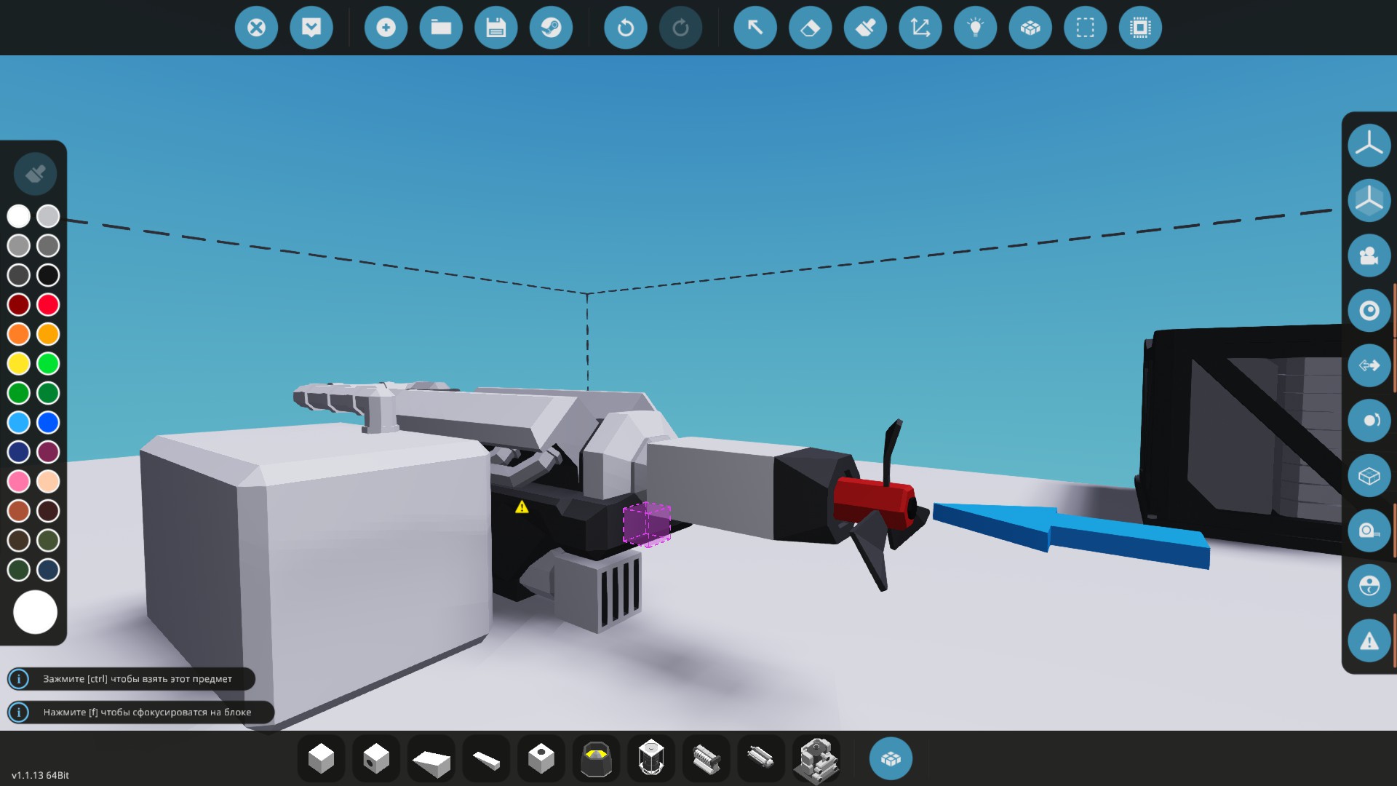Screen dimensions: 1397x786
Task: Select the arrow pointer select tool
Action: pyautogui.click(x=755, y=28)
